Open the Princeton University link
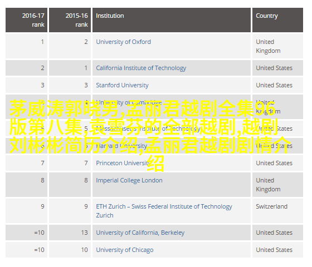Screen dimensions: 312x267 tap(123, 163)
